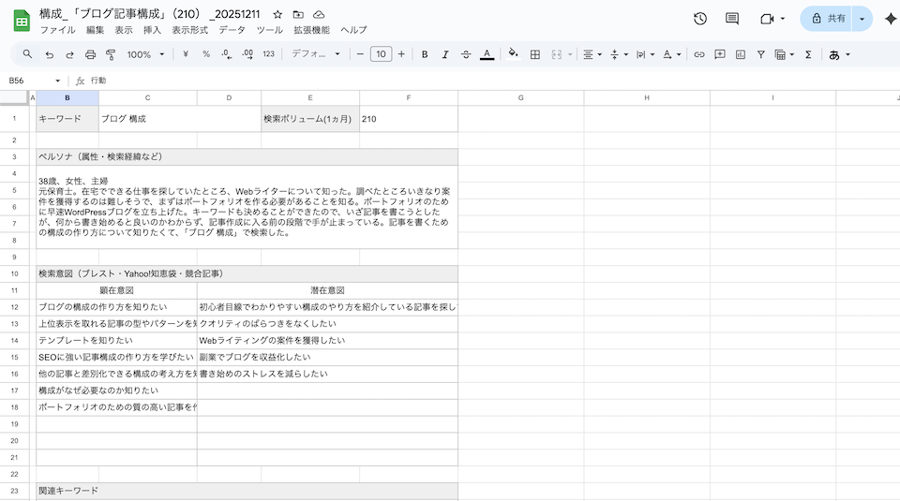The image size is (900, 501).
Task: Open the 挿入 menu
Action: (152, 30)
